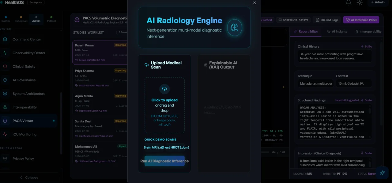Open ICU Monitoring sidebar icon
The height and width of the screenshot is (183, 392).
coord(5,134)
